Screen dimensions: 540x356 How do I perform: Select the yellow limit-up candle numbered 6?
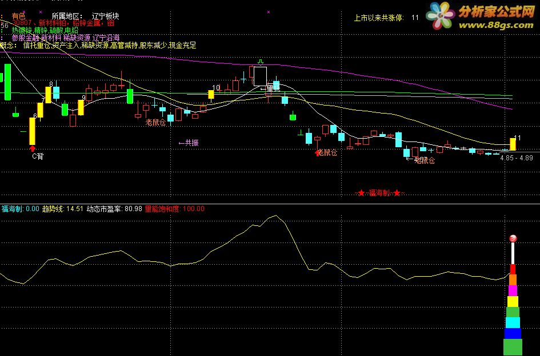click(x=33, y=131)
